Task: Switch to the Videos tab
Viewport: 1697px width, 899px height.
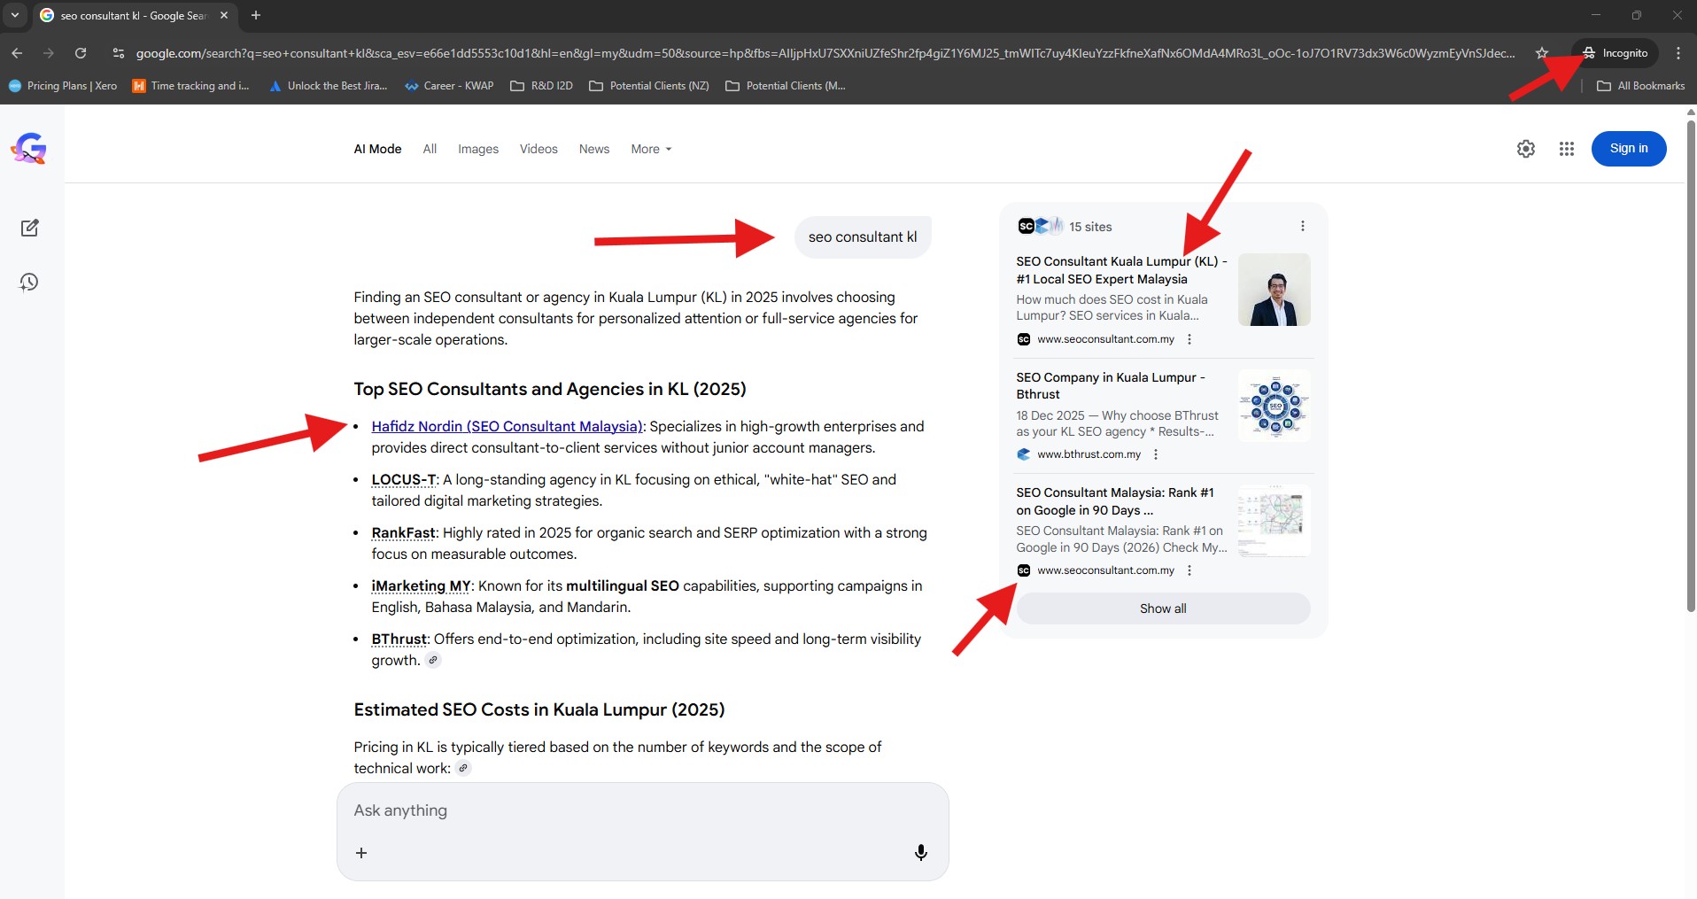Action: [539, 149]
